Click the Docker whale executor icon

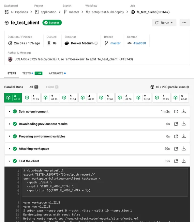click(67, 43)
